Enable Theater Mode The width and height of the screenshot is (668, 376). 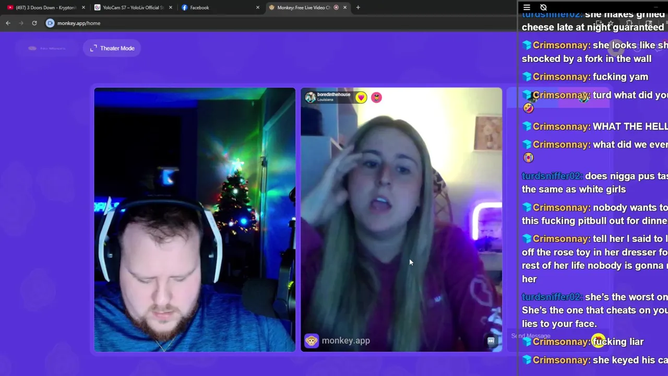click(112, 48)
